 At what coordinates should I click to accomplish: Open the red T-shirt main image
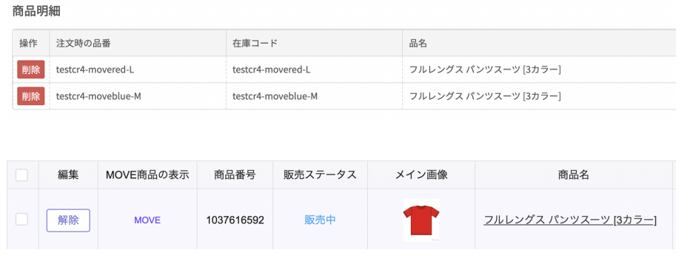[421, 220]
